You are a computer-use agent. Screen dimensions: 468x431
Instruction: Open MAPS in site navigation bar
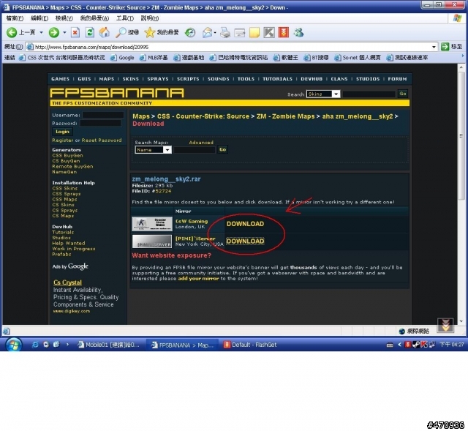click(x=107, y=79)
